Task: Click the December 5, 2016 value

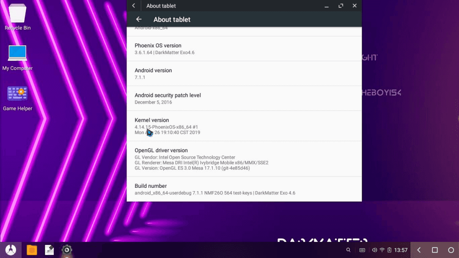Action: (154, 102)
